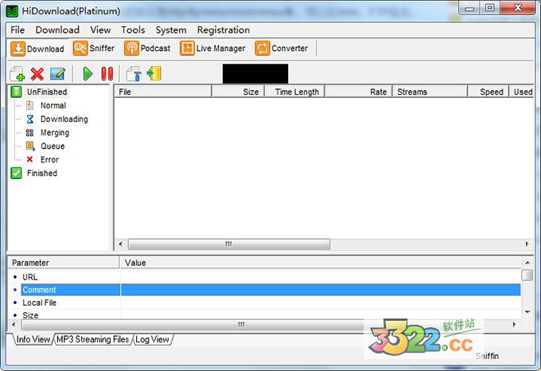Click the yellow import icon with green arrow
Viewport: 541px width, 371px height.
(154, 73)
